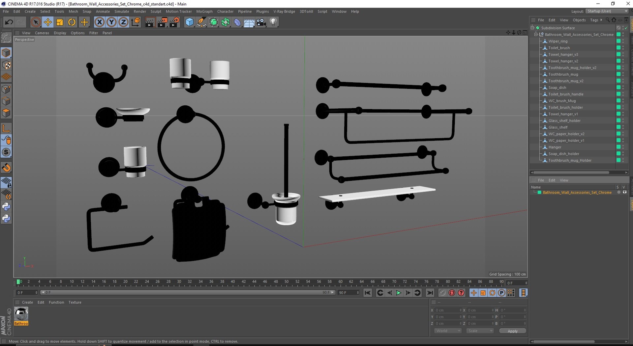Open the MoGraph menu
The height and width of the screenshot is (346, 633).
pos(204,11)
